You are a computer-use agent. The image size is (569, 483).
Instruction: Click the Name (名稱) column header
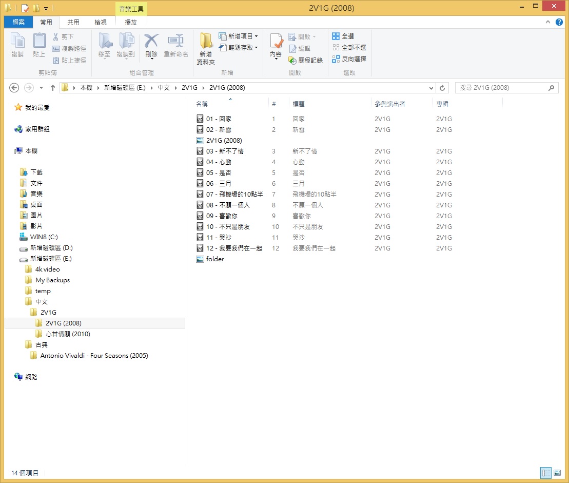coord(202,104)
